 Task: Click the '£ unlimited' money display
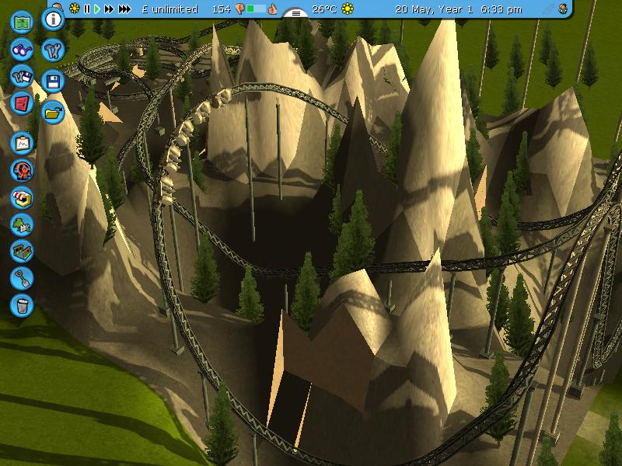[169, 9]
